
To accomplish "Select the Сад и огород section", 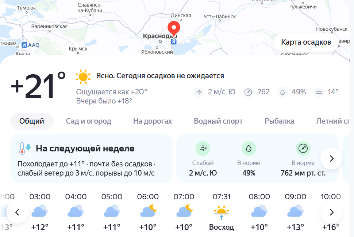I will (x=88, y=121).
